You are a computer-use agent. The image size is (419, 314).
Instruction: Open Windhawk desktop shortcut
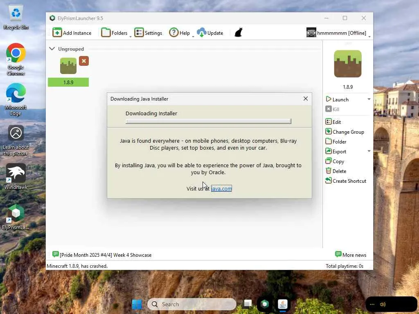click(16, 177)
